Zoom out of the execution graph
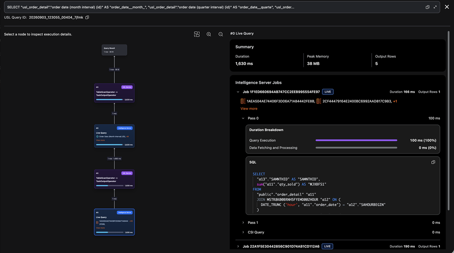 [221, 34]
